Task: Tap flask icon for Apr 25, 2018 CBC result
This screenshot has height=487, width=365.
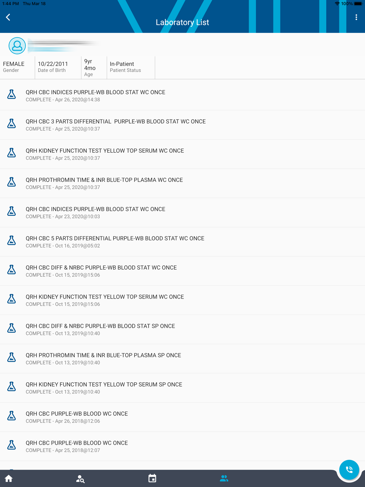Action: pos(12,445)
